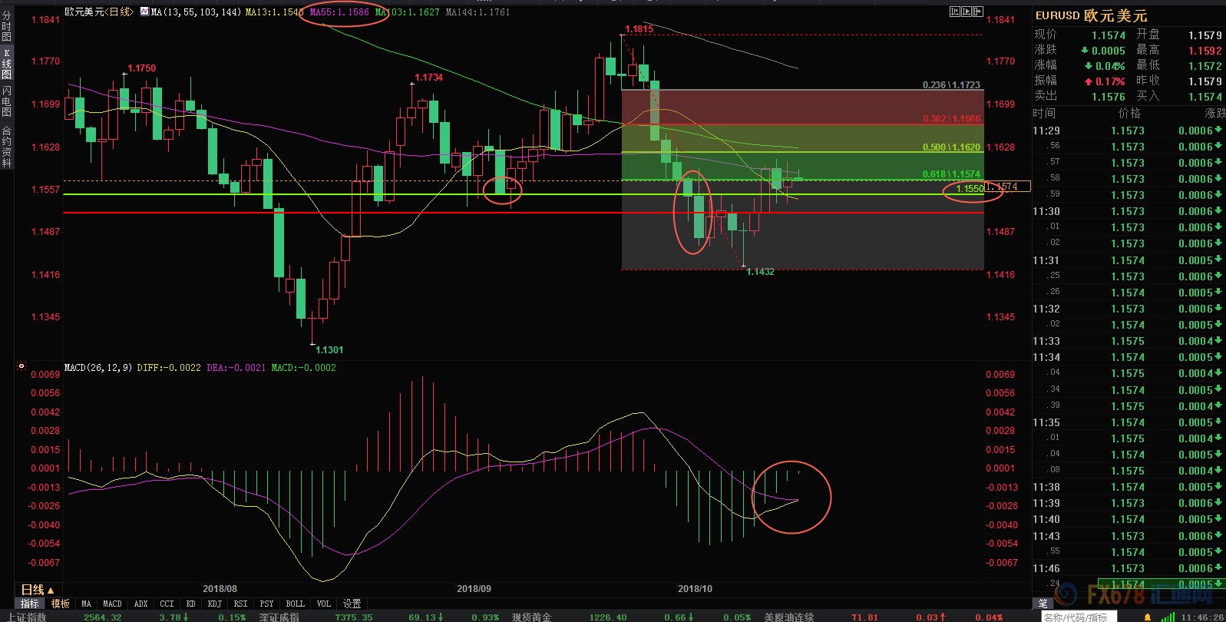Viewport: 1226px width, 622px height.
Task: Click the 价格 column header
Action: pyautogui.click(x=1129, y=113)
